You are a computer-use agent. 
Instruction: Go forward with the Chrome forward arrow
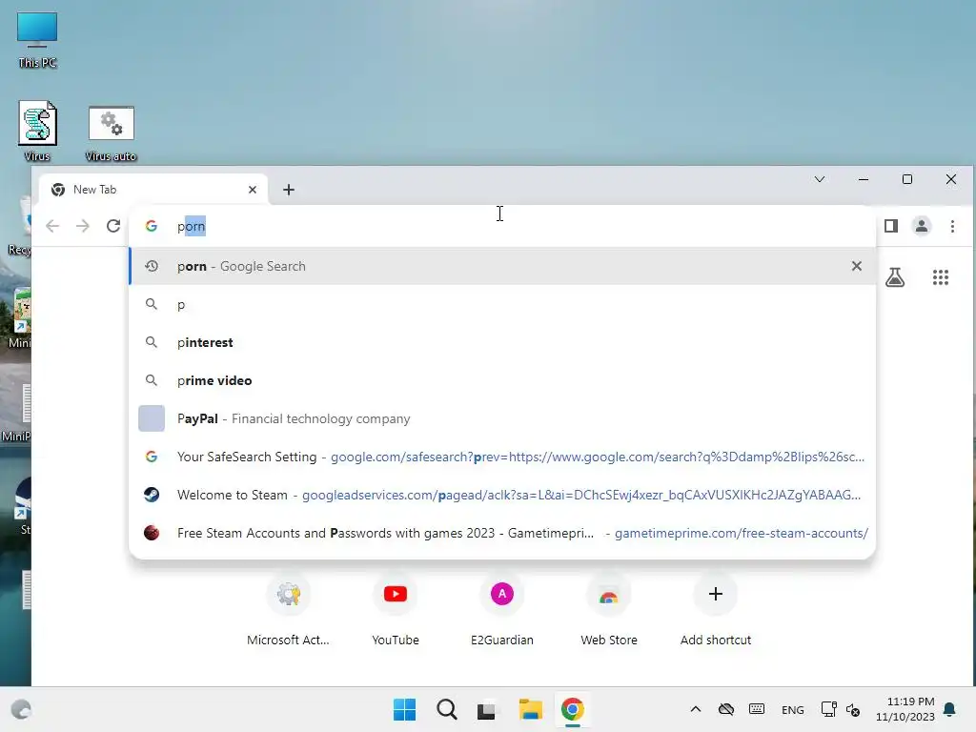click(82, 226)
